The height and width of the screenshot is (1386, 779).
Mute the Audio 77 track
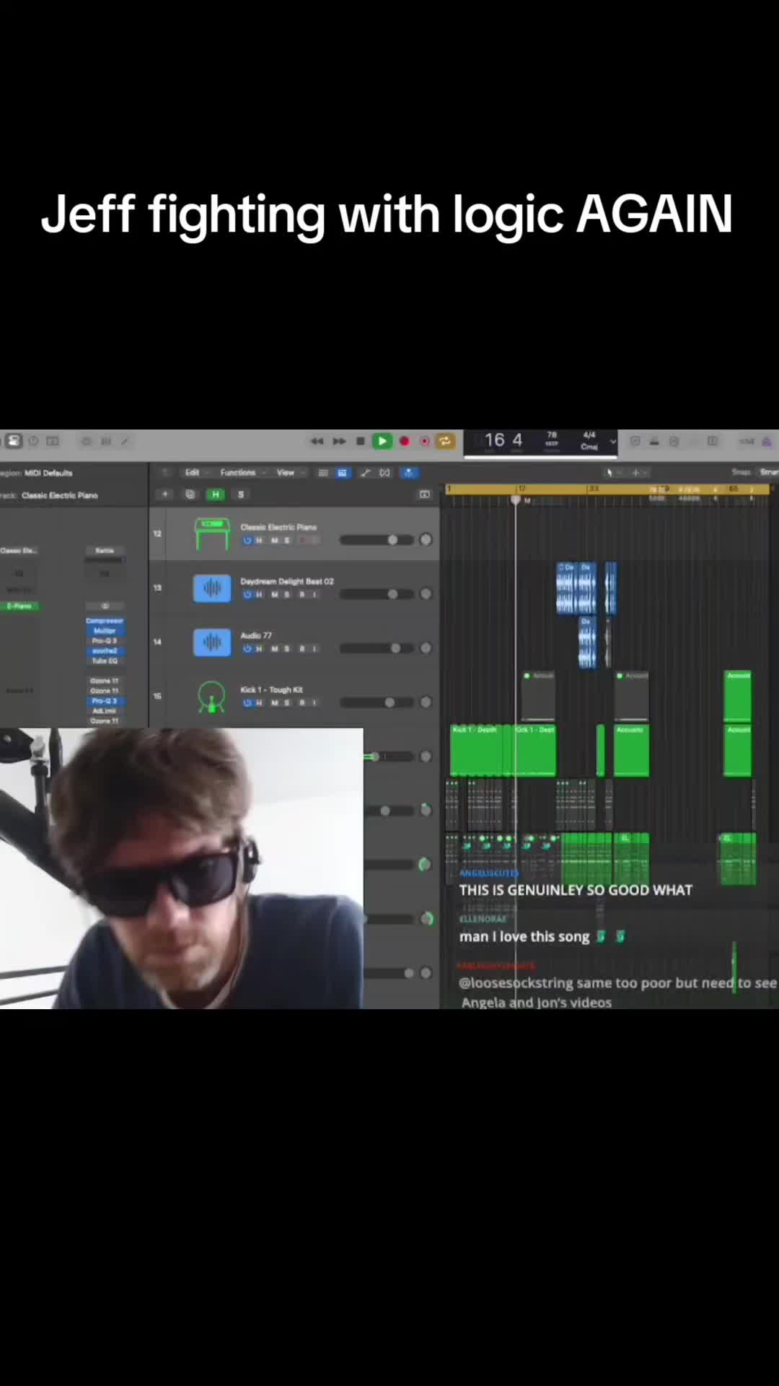click(x=274, y=649)
